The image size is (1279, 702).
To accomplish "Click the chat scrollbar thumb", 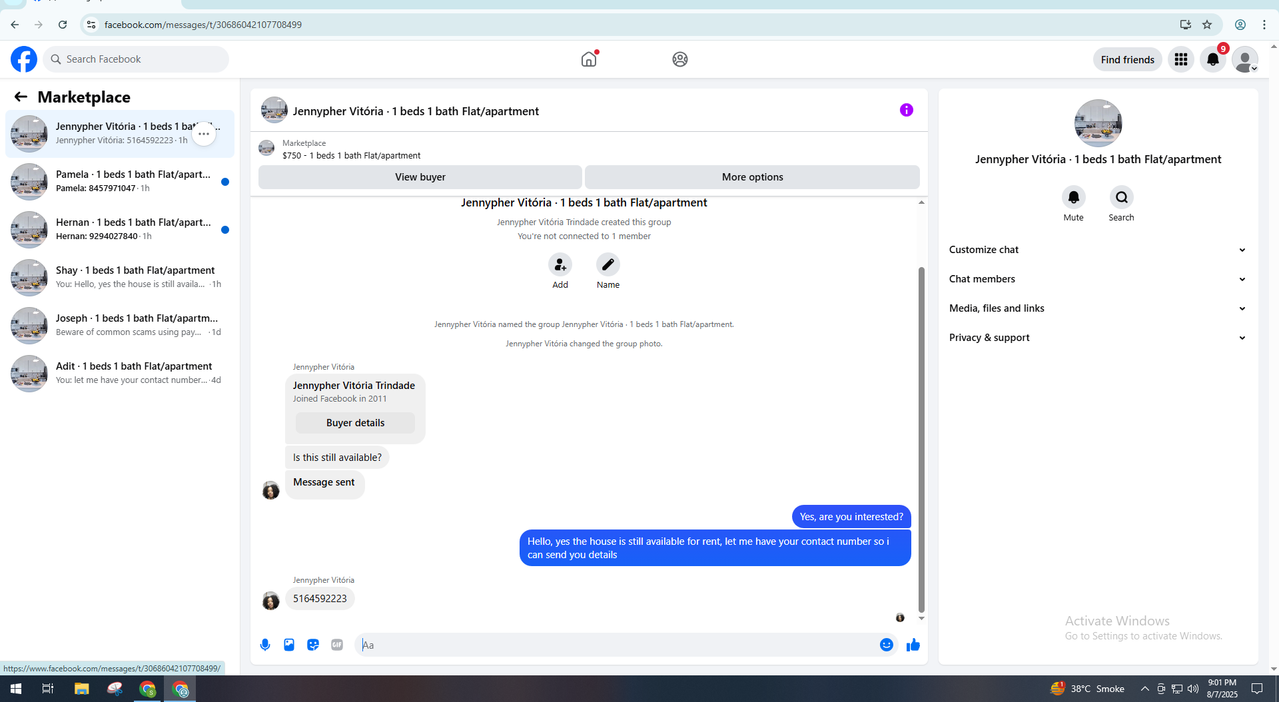I will coord(921,440).
